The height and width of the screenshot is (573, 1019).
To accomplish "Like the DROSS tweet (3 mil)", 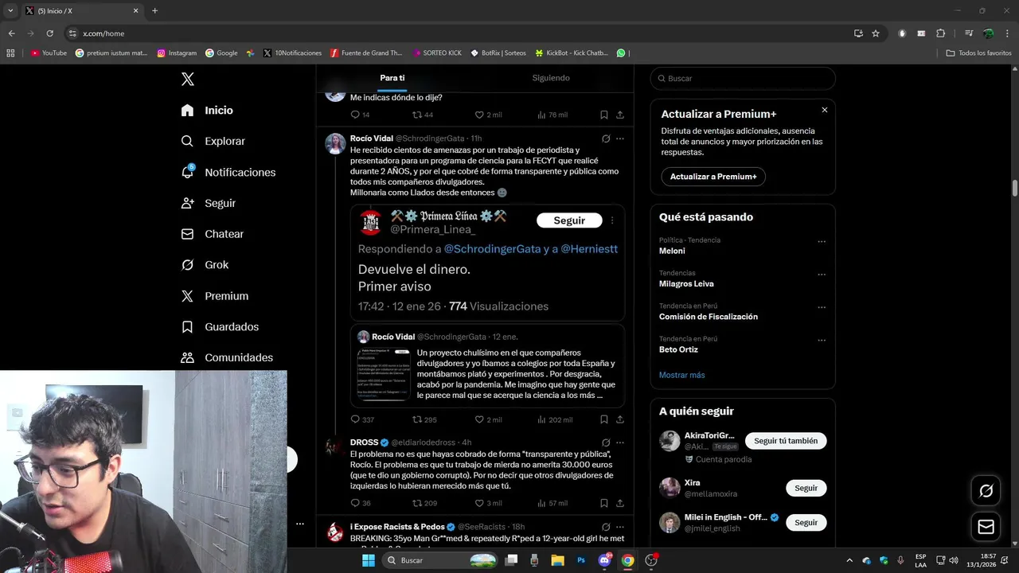I will click(x=488, y=503).
